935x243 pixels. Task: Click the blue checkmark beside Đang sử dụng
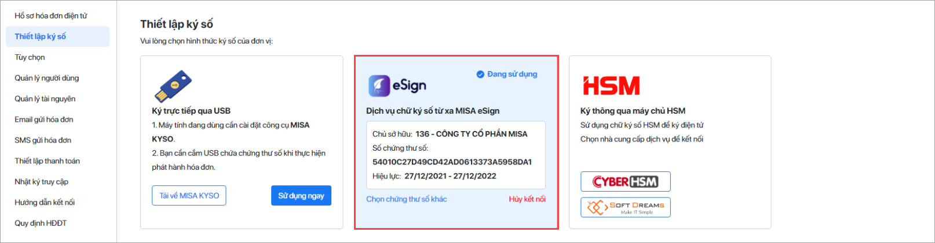coord(480,74)
